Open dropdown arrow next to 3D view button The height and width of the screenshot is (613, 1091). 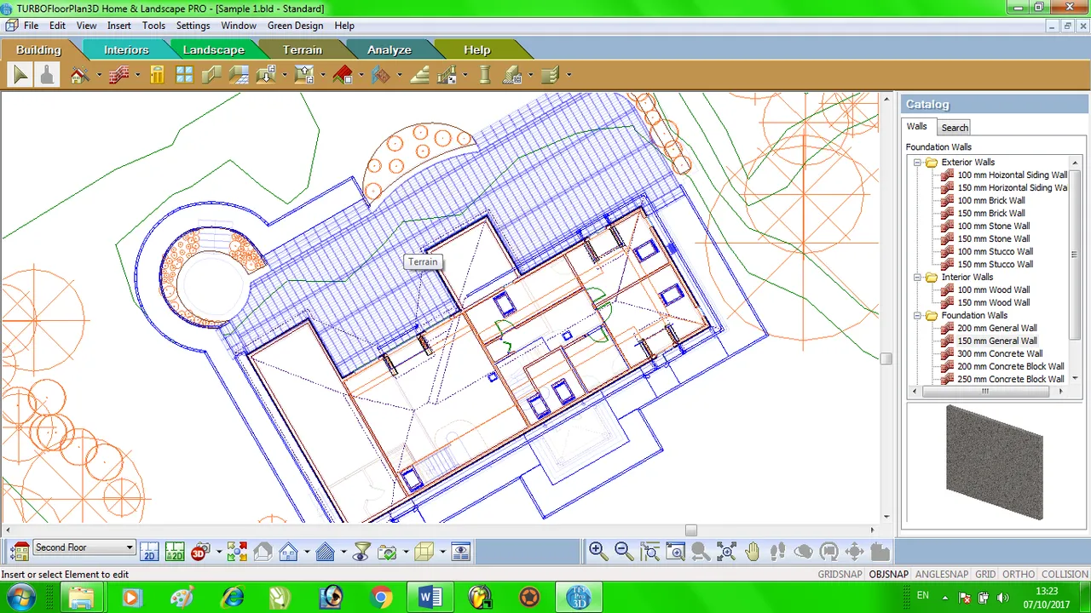point(218,552)
